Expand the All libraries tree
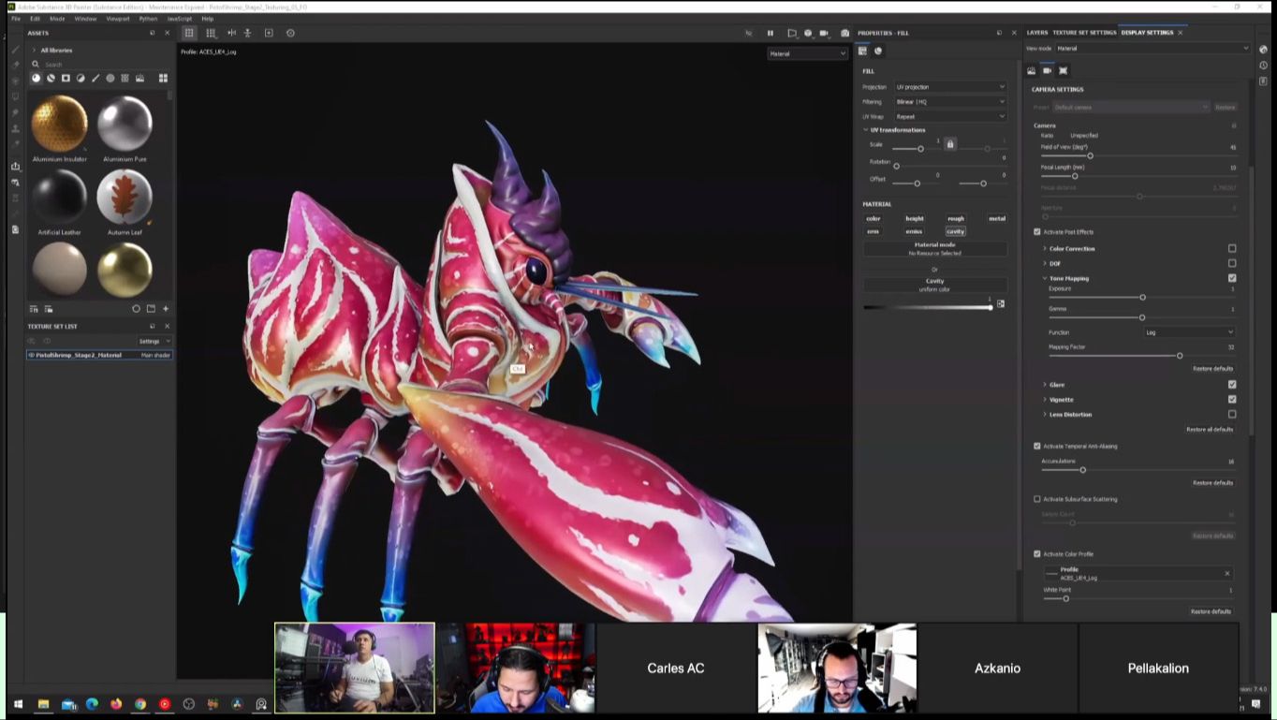Viewport: 1277px width, 720px height. coord(34,51)
